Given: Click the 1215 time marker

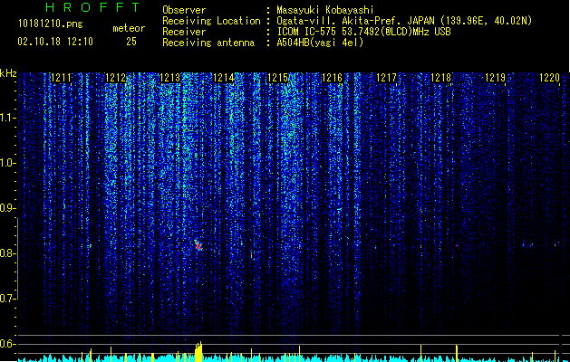Looking at the screenshot, I should coord(277,78).
